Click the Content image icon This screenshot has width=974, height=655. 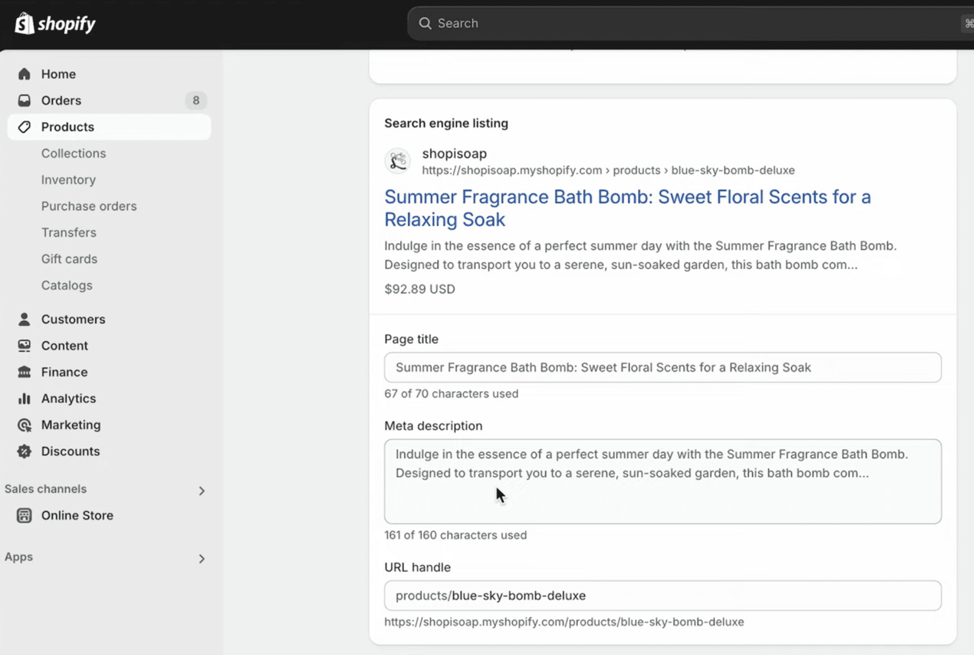click(x=24, y=345)
